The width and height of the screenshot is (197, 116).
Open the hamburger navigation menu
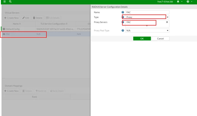5,2
